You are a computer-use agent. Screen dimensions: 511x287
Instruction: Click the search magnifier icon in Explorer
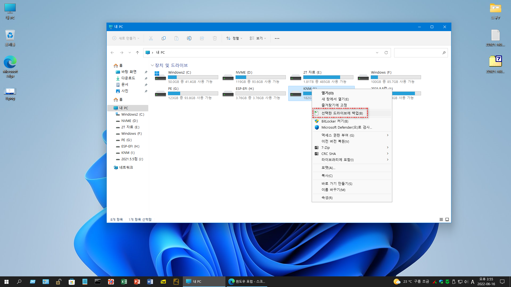pyautogui.click(x=444, y=53)
